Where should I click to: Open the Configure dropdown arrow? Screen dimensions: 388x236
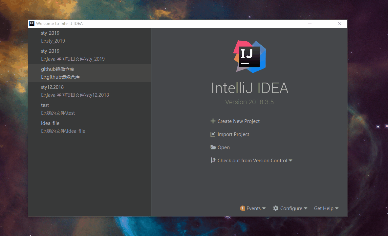(306, 208)
